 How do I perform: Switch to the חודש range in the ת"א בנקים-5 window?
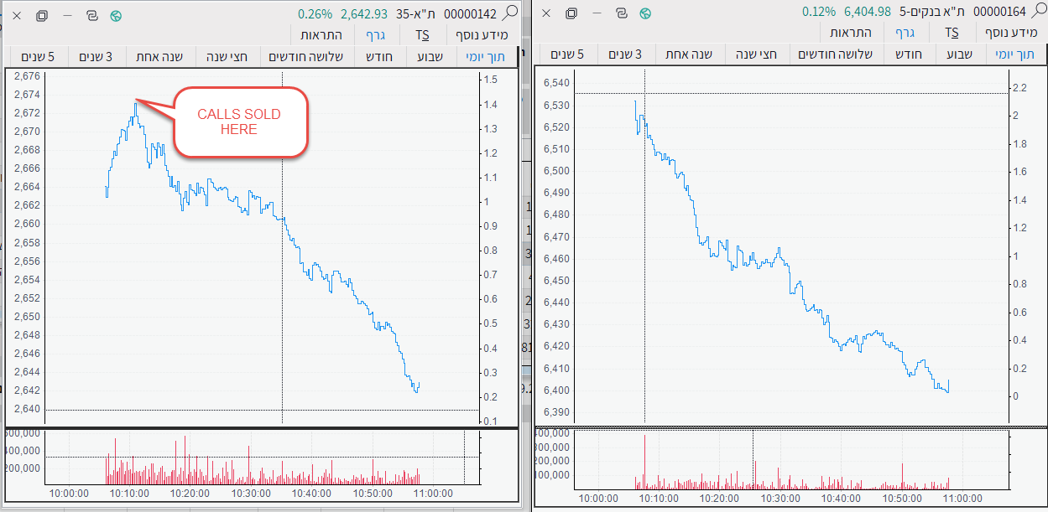click(910, 54)
